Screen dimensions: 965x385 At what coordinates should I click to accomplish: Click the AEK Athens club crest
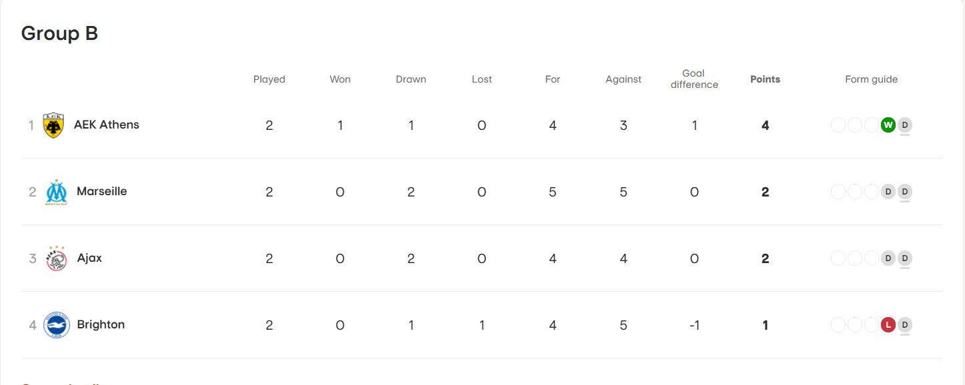point(53,125)
